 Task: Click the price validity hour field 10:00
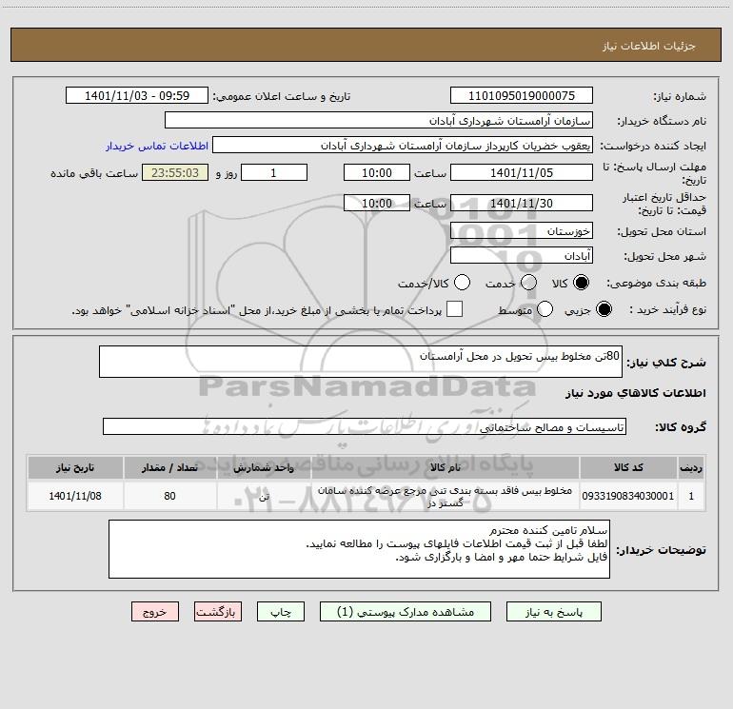(377, 204)
